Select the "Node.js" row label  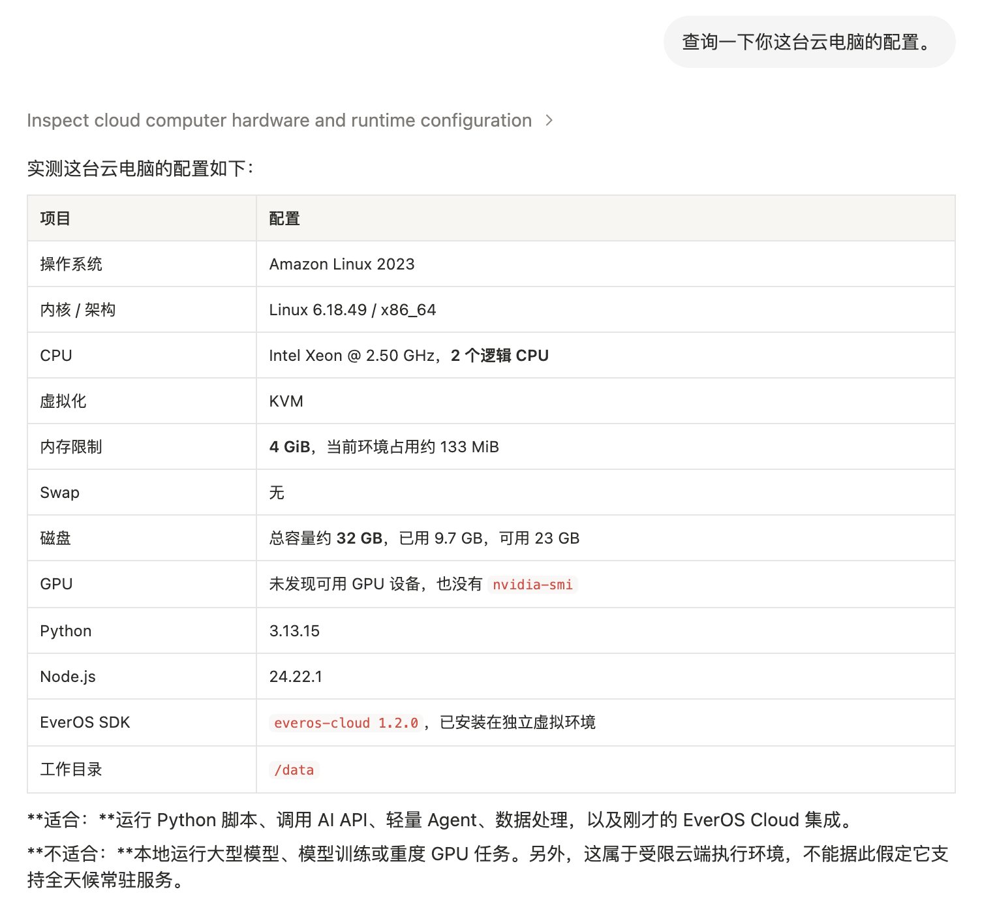68,676
